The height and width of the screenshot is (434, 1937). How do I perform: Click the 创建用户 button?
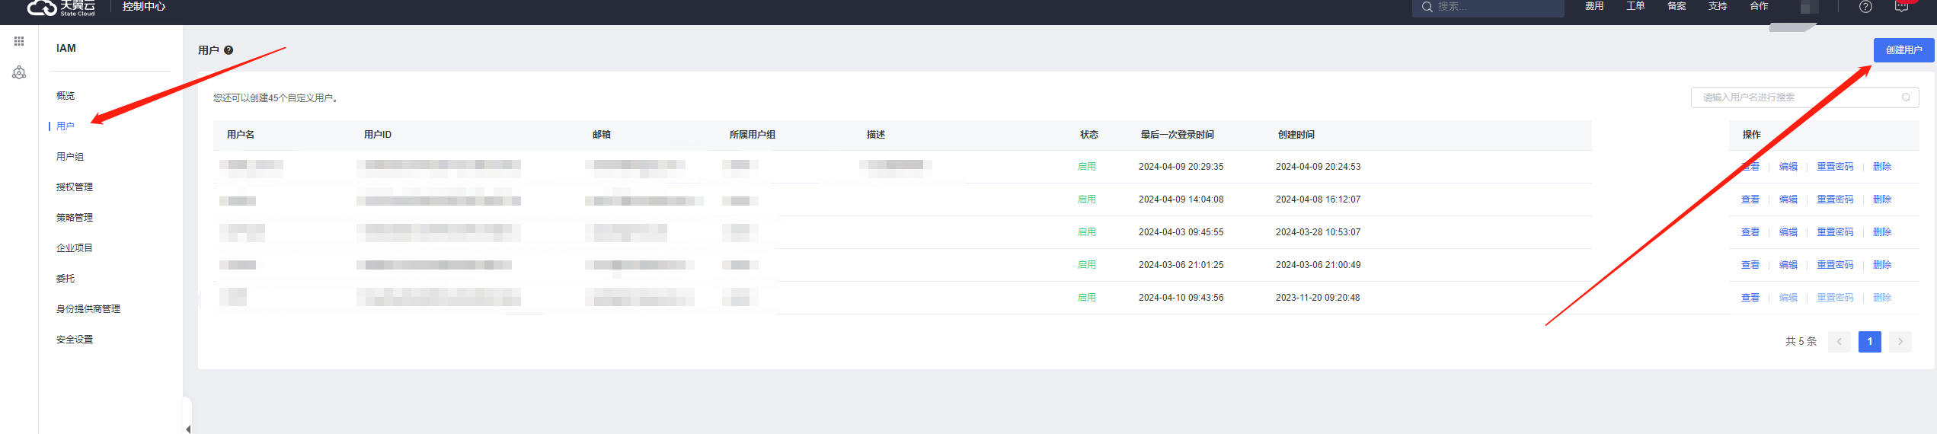pos(1903,50)
